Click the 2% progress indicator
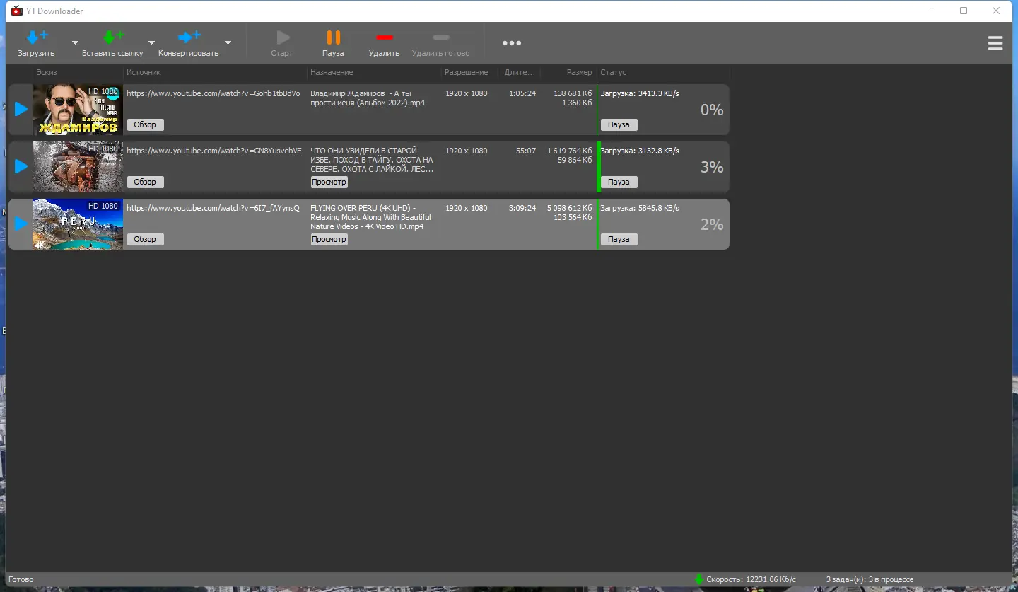 [712, 224]
